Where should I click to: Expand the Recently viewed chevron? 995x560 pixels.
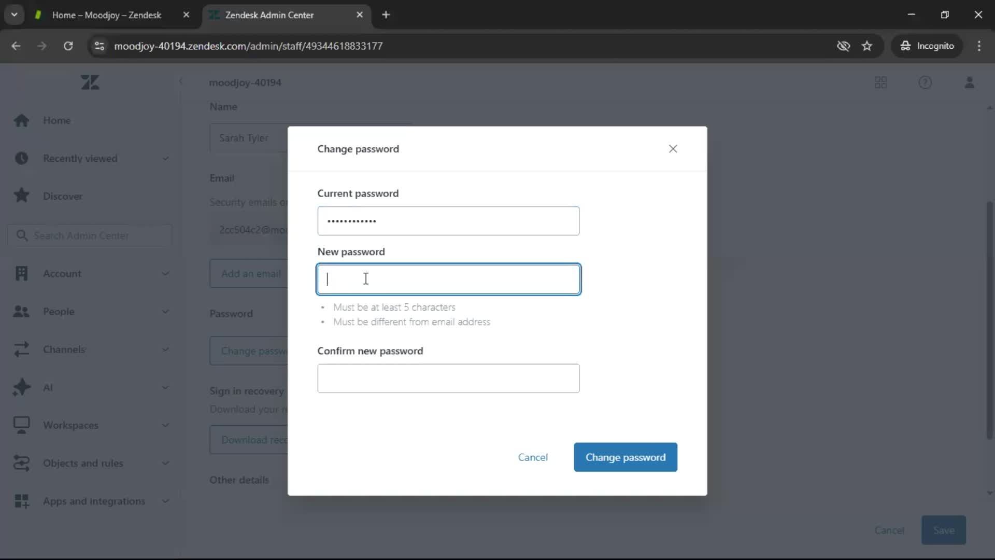tap(165, 158)
